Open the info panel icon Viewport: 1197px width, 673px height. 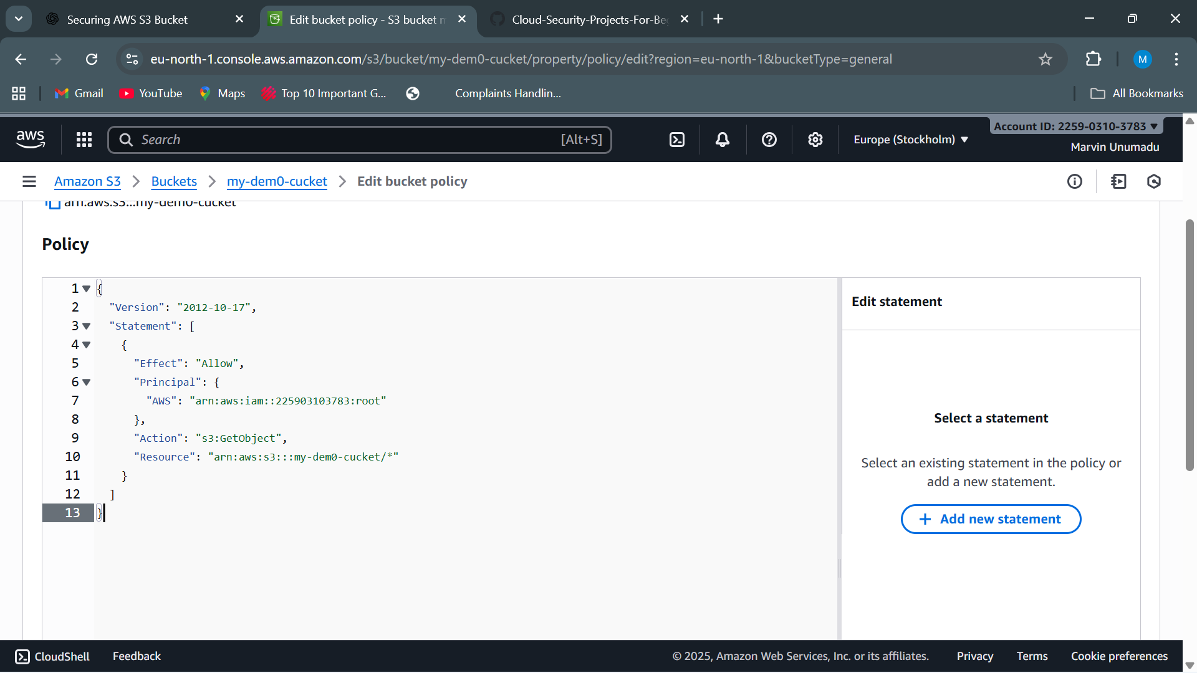coord(1075,181)
